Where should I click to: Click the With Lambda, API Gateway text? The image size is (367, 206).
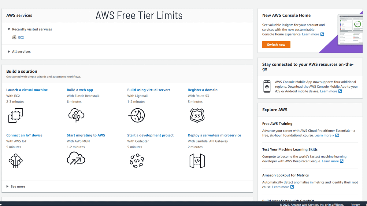208,141
